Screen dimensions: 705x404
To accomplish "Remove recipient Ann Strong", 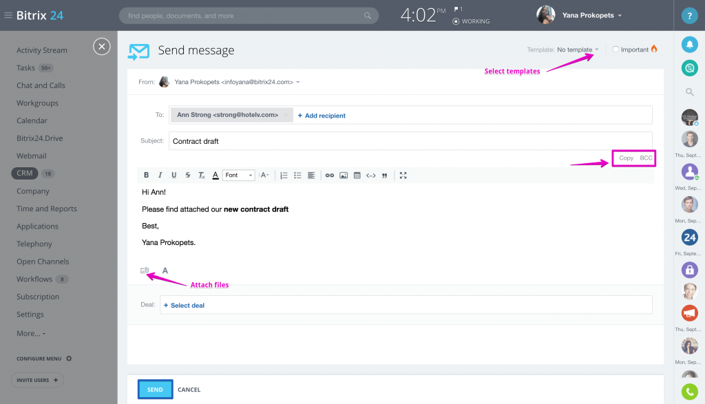I will (x=286, y=115).
